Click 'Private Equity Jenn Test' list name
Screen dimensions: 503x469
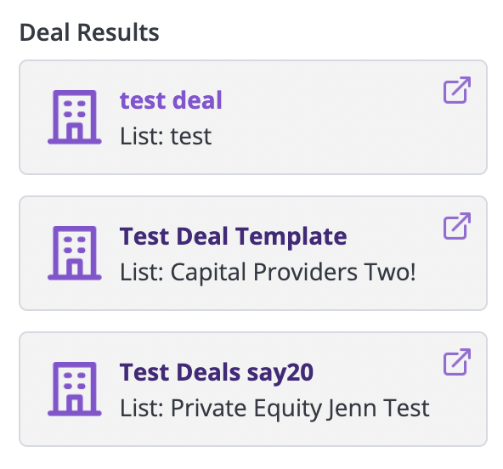300,409
